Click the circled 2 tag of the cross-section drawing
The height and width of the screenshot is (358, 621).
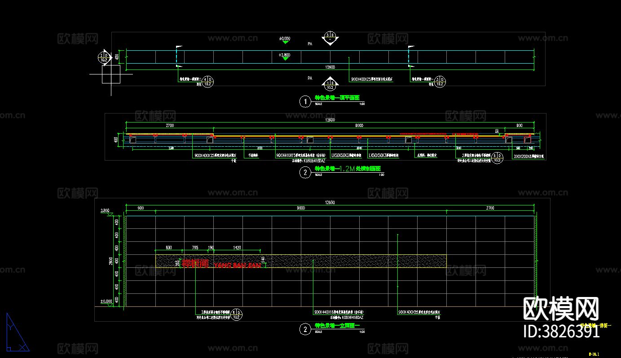(x=305, y=173)
